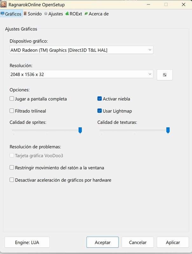Disable the Usar Lightmap checkbox
The height and width of the screenshot is (254, 192).
coord(100,111)
